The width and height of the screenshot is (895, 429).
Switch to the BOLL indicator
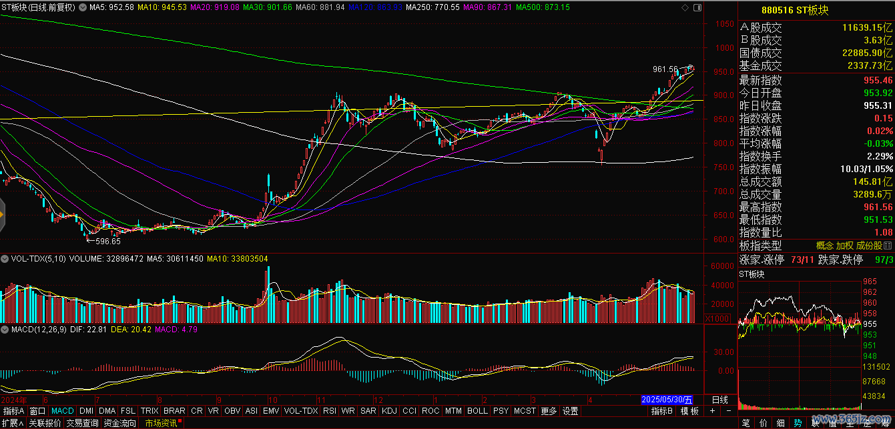click(477, 411)
